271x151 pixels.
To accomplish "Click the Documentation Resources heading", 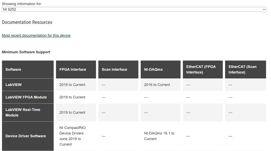I will 27,22.
